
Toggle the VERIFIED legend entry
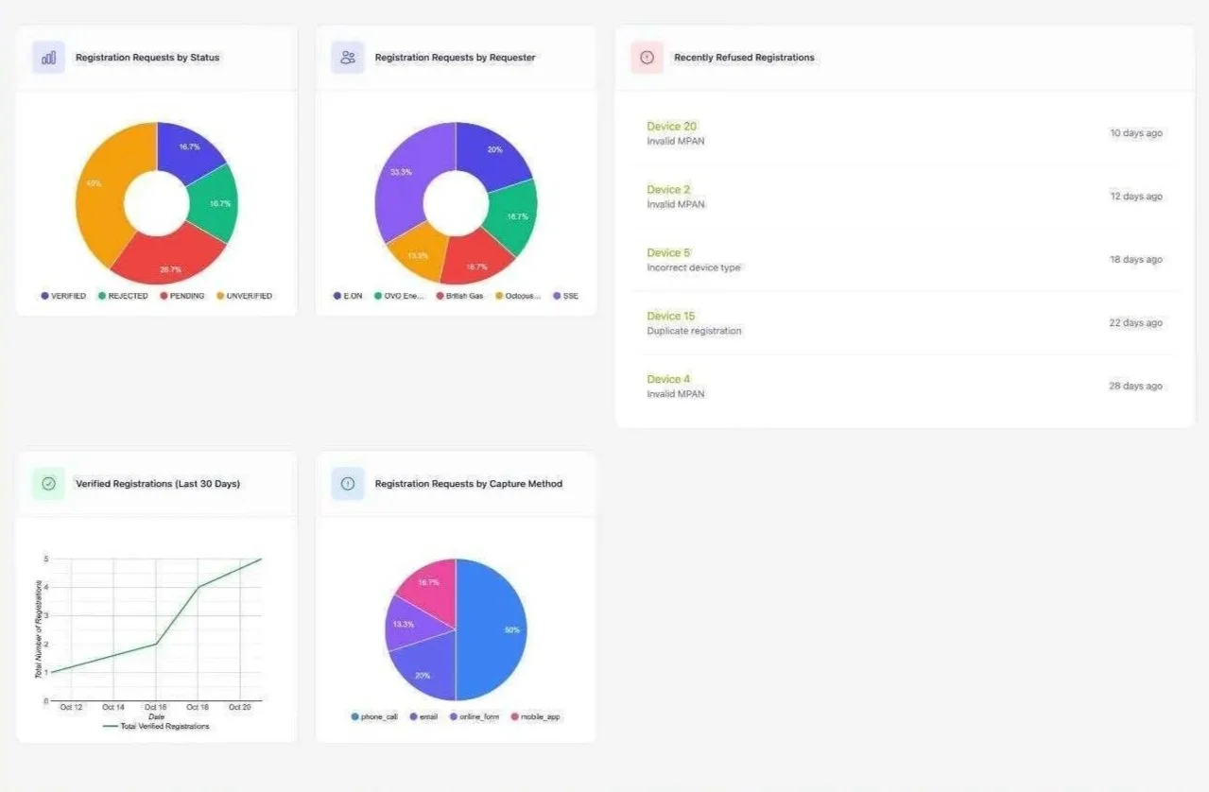pyautogui.click(x=63, y=296)
